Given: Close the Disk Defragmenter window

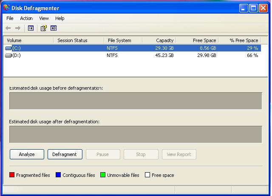Looking at the screenshot, I should pos(263,8).
